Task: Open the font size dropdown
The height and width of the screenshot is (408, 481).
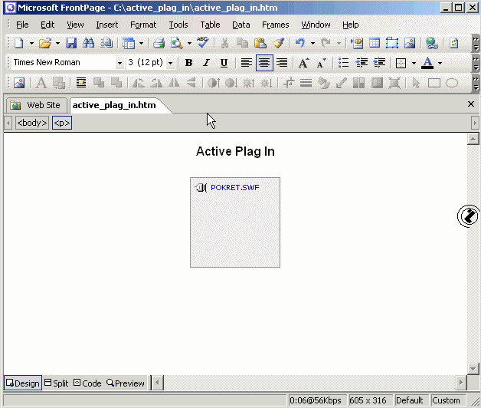Action: point(170,63)
